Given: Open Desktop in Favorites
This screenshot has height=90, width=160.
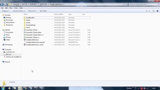Looking at the screenshot, I should point(8,17).
